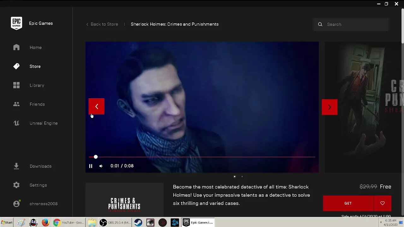
Task: Click the Search input field
Action: pyautogui.click(x=351, y=24)
